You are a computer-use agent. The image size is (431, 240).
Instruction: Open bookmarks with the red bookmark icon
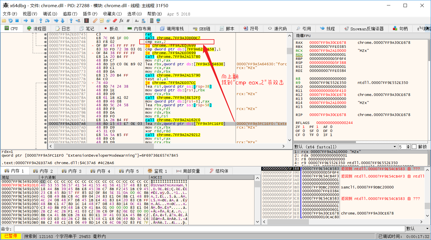115,21
